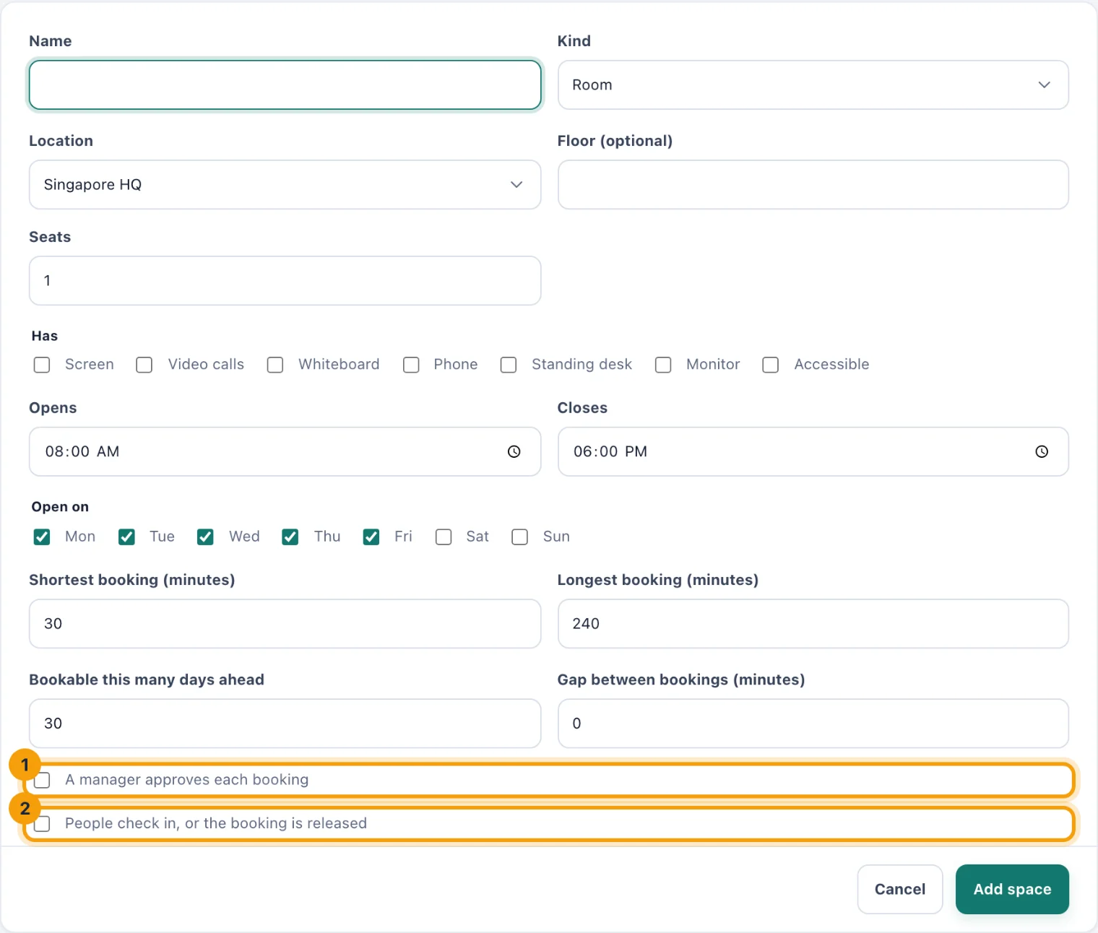The height and width of the screenshot is (933, 1098).
Task: Enable 'A manager approves each booking'
Action: [x=42, y=780]
